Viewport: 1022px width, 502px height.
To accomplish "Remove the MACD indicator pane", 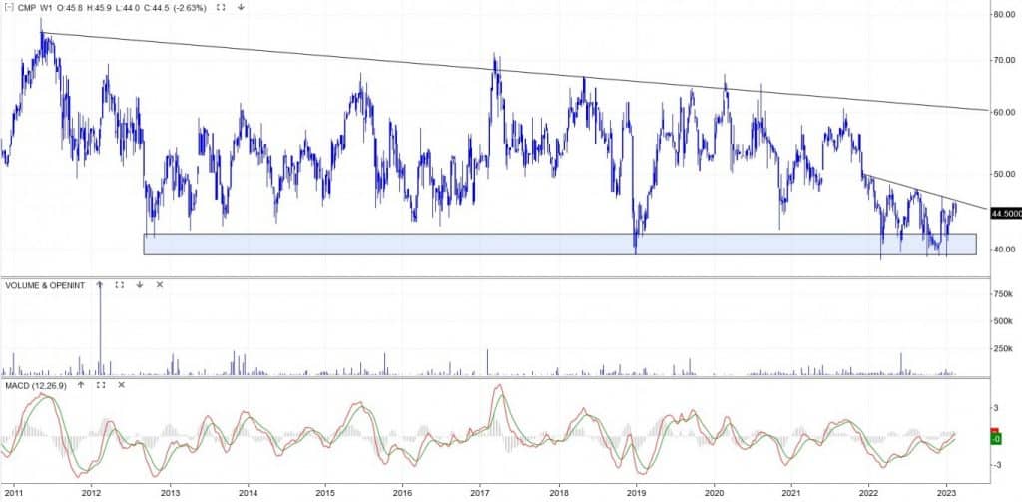I will pos(121,384).
